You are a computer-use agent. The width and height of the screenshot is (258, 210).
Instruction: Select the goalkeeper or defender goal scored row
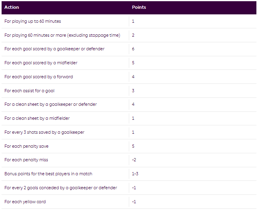coord(55,49)
